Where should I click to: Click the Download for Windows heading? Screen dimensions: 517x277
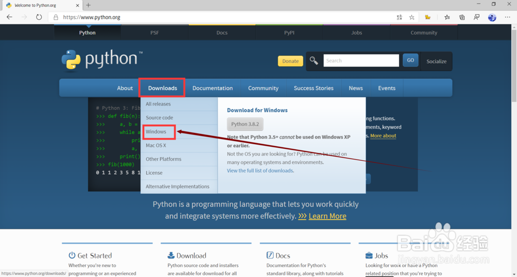click(257, 110)
